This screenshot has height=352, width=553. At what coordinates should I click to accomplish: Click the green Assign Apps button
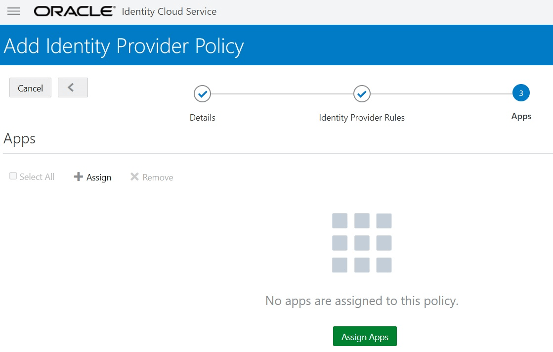click(x=365, y=336)
